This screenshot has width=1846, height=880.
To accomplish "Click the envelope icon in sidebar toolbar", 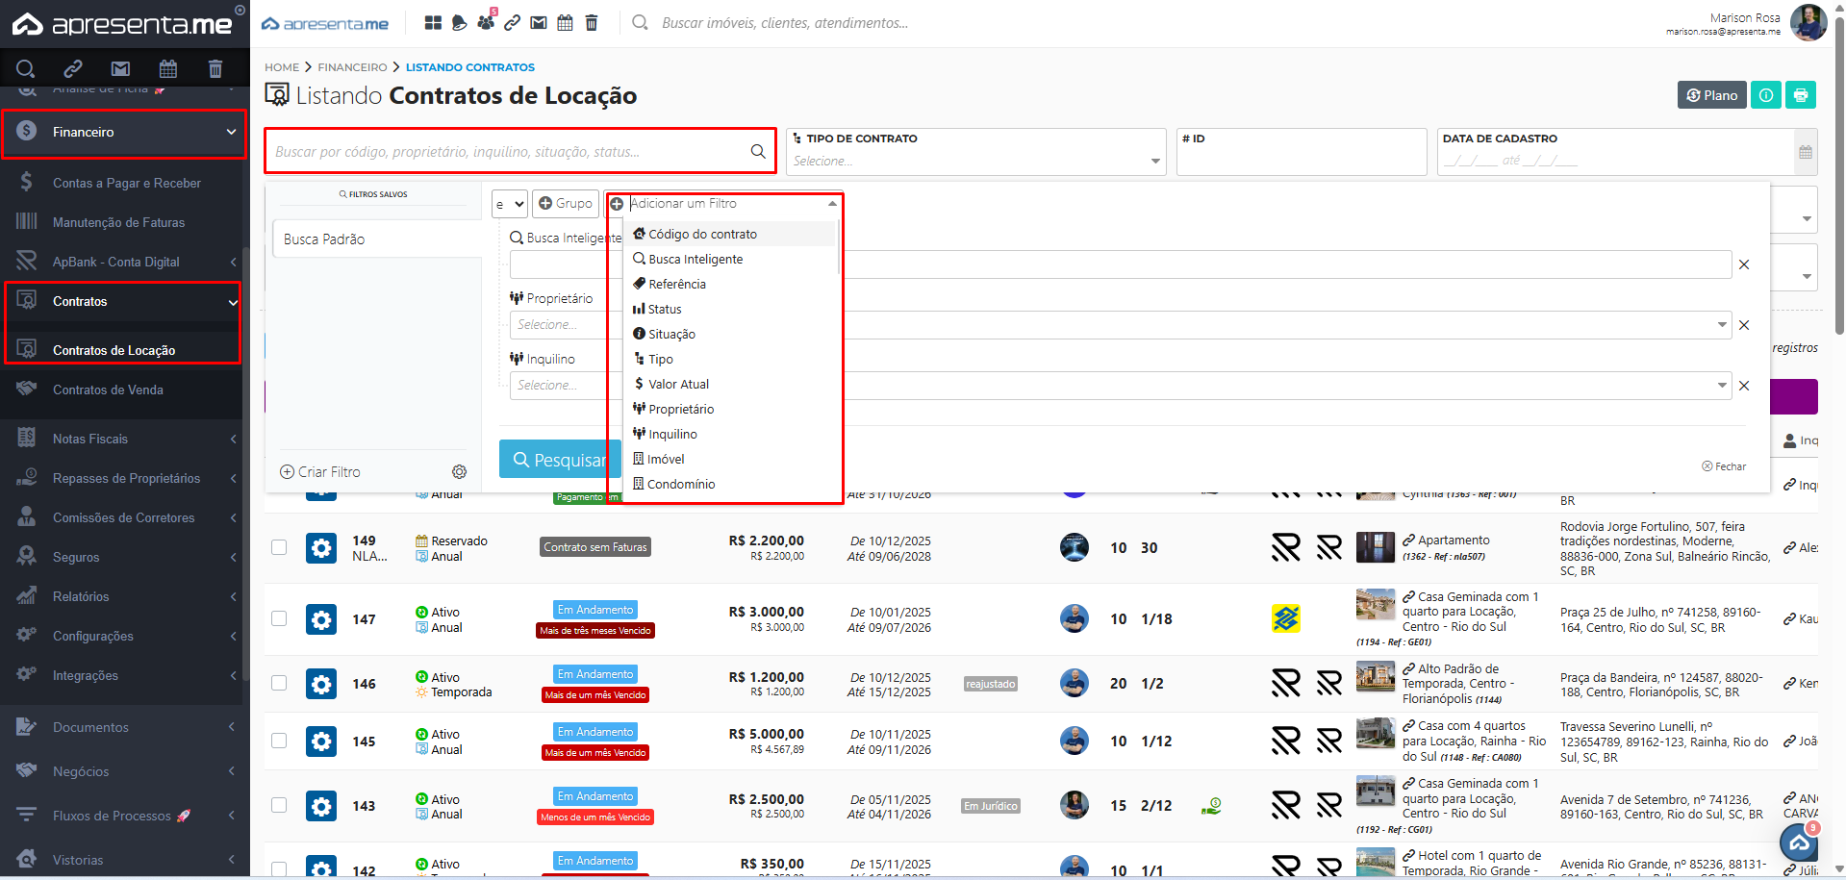I will click(x=120, y=68).
